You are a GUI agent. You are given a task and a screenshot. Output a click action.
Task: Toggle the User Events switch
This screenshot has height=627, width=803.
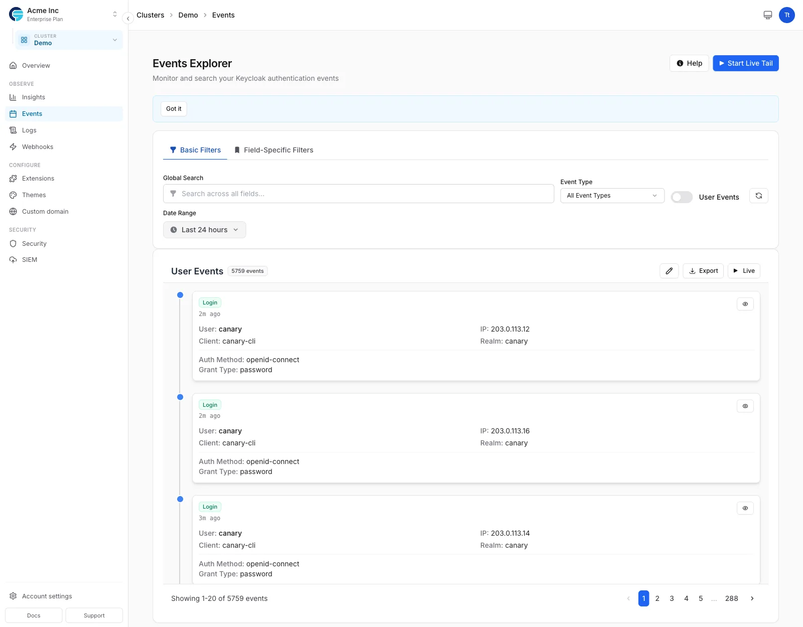tap(682, 197)
